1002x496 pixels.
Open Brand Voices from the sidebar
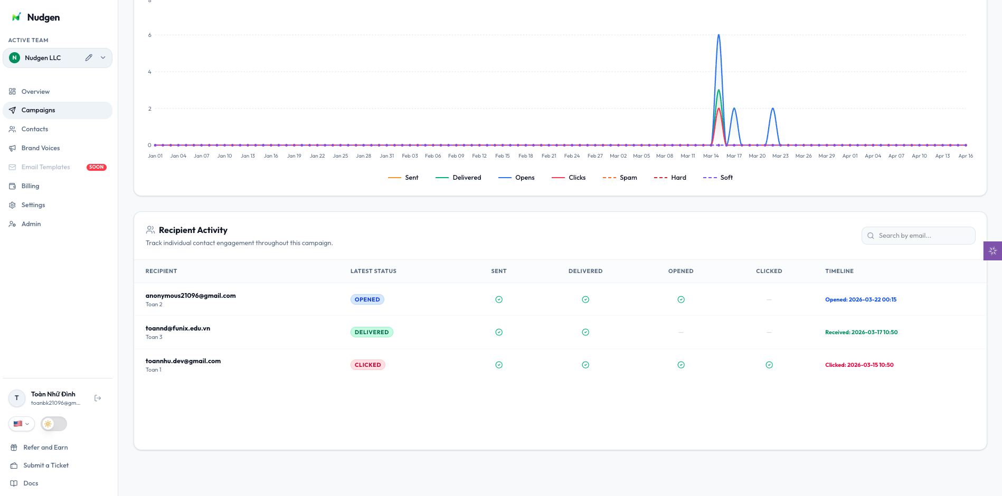(40, 148)
